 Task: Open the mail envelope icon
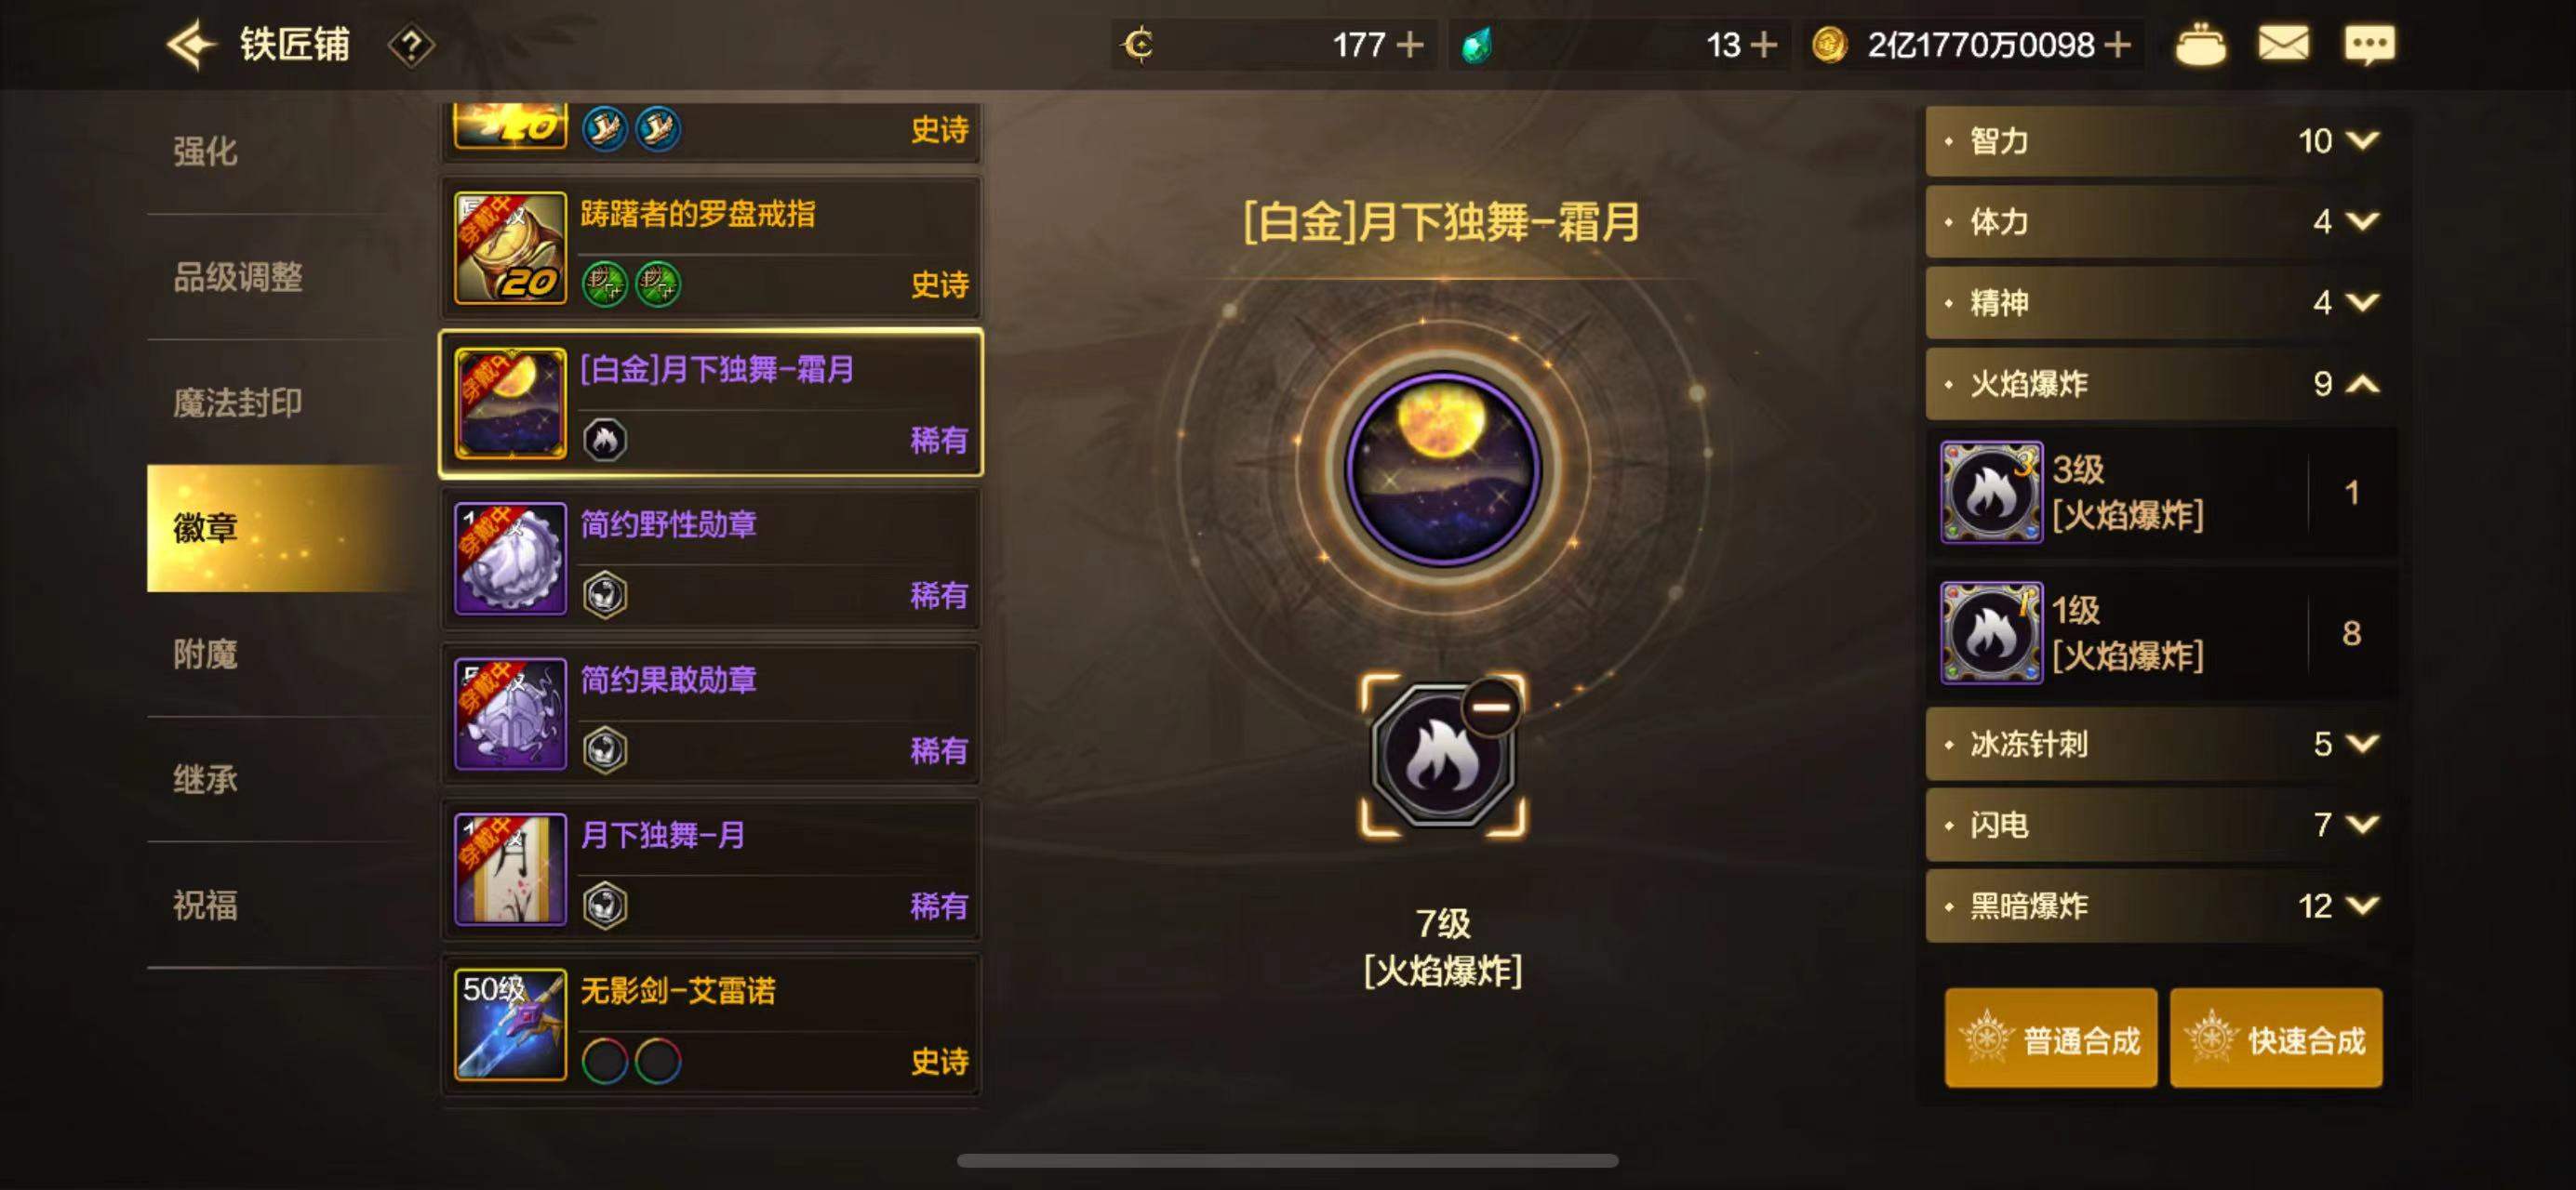(2284, 44)
